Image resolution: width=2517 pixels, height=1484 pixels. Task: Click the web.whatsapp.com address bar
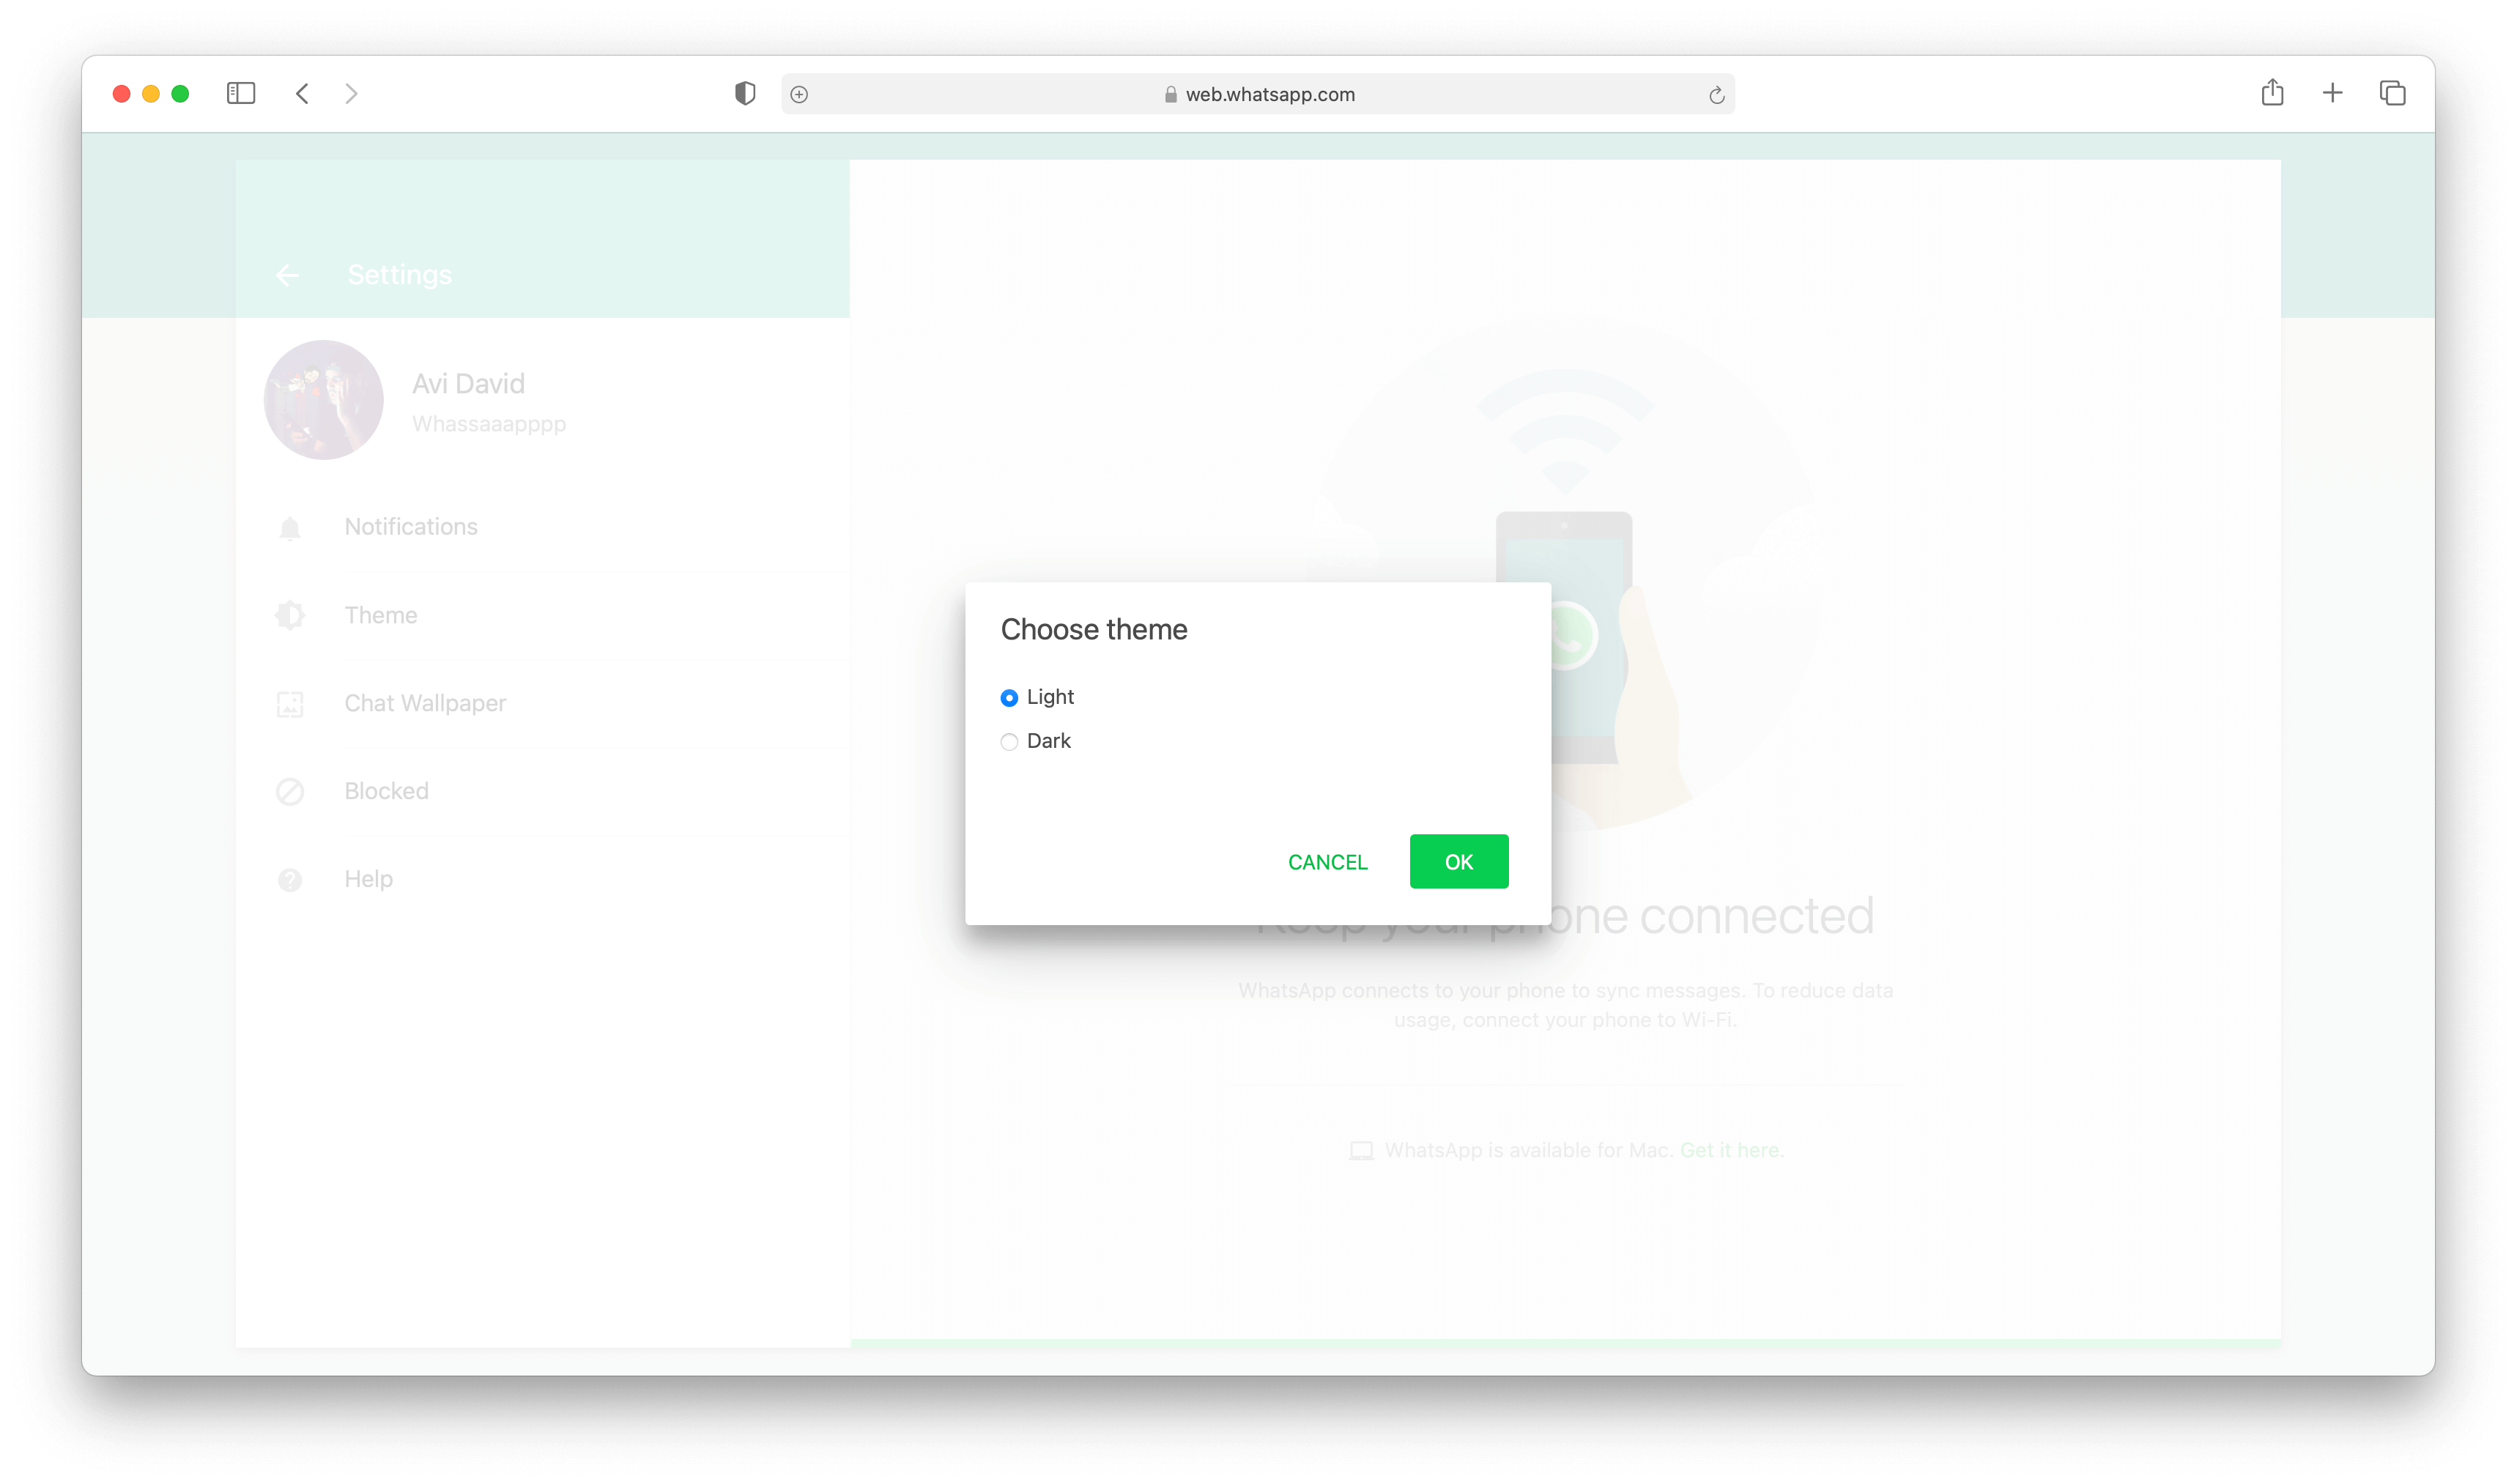pyautogui.click(x=1258, y=94)
